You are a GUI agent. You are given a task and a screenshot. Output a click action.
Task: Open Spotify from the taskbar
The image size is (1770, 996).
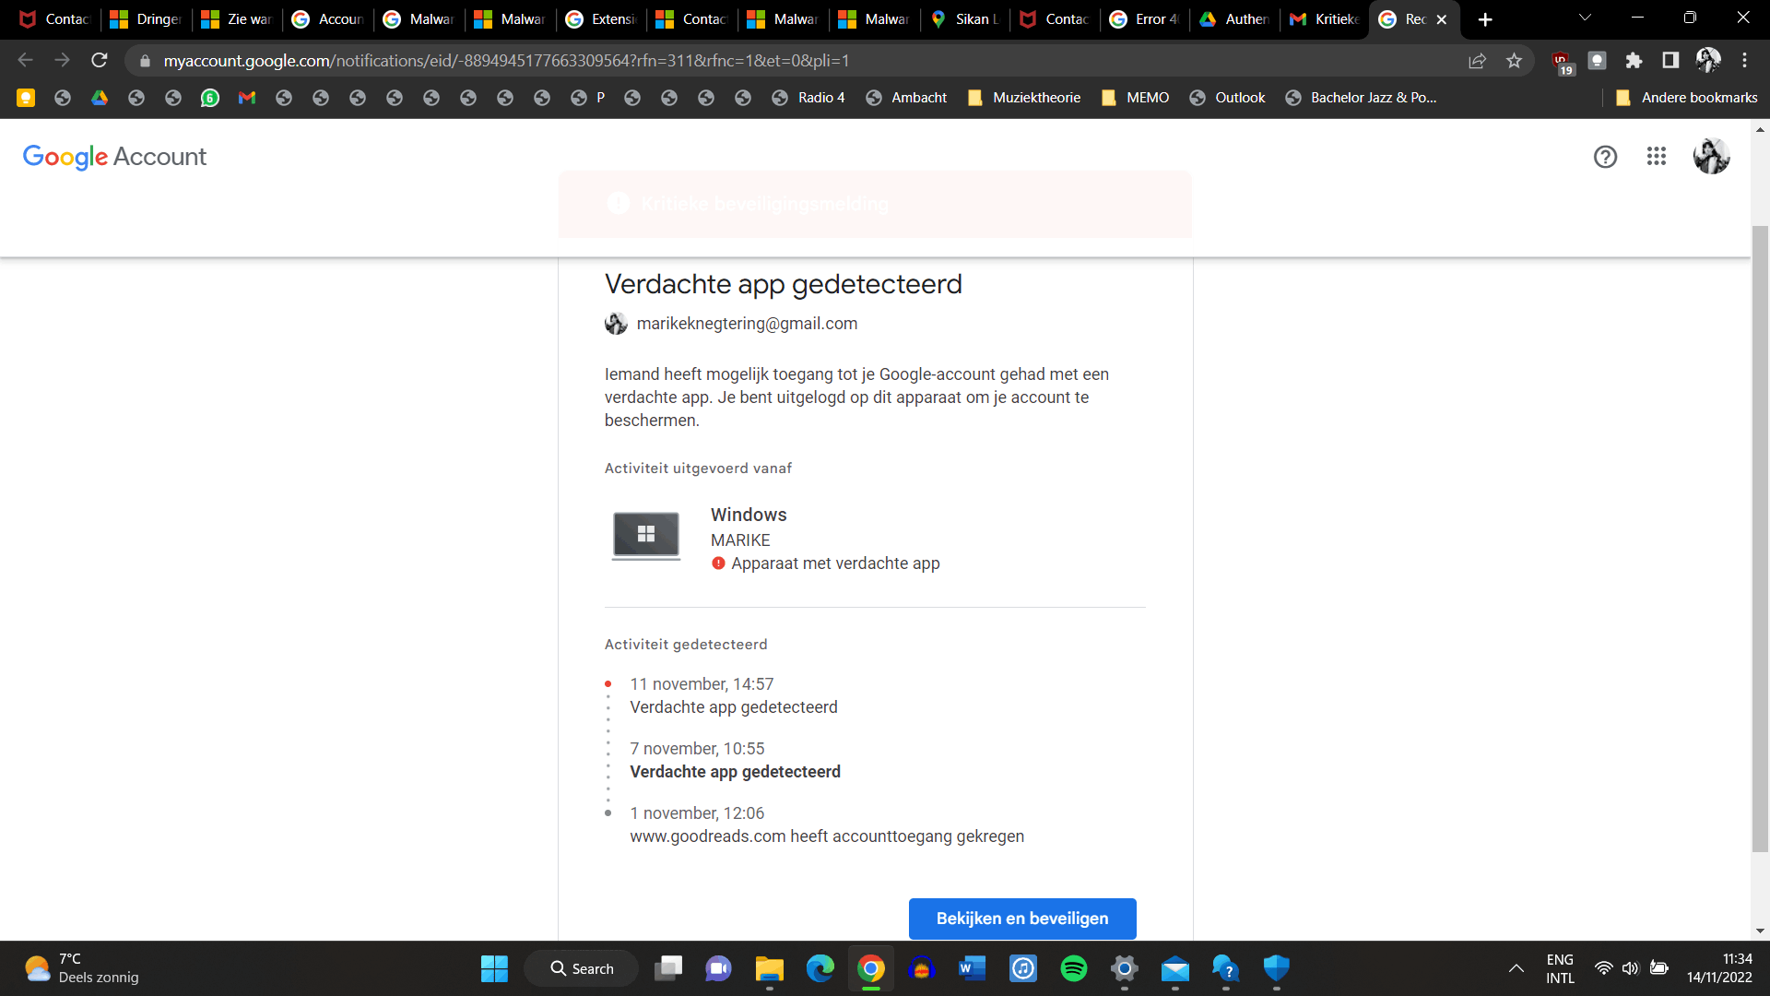pyautogui.click(x=1073, y=968)
